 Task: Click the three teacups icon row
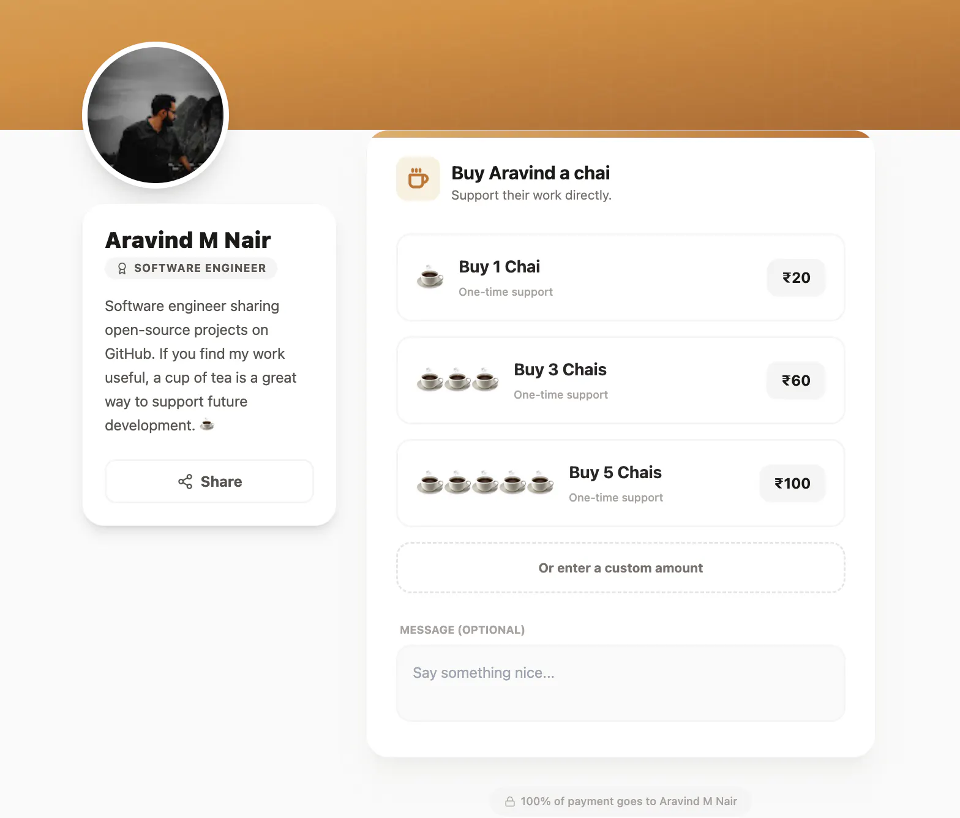[458, 380]
